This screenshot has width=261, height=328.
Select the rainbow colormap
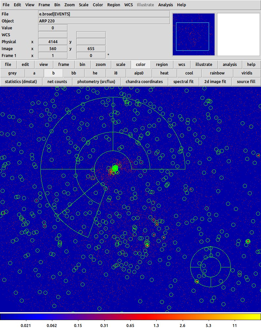click(x=217, y=73)
